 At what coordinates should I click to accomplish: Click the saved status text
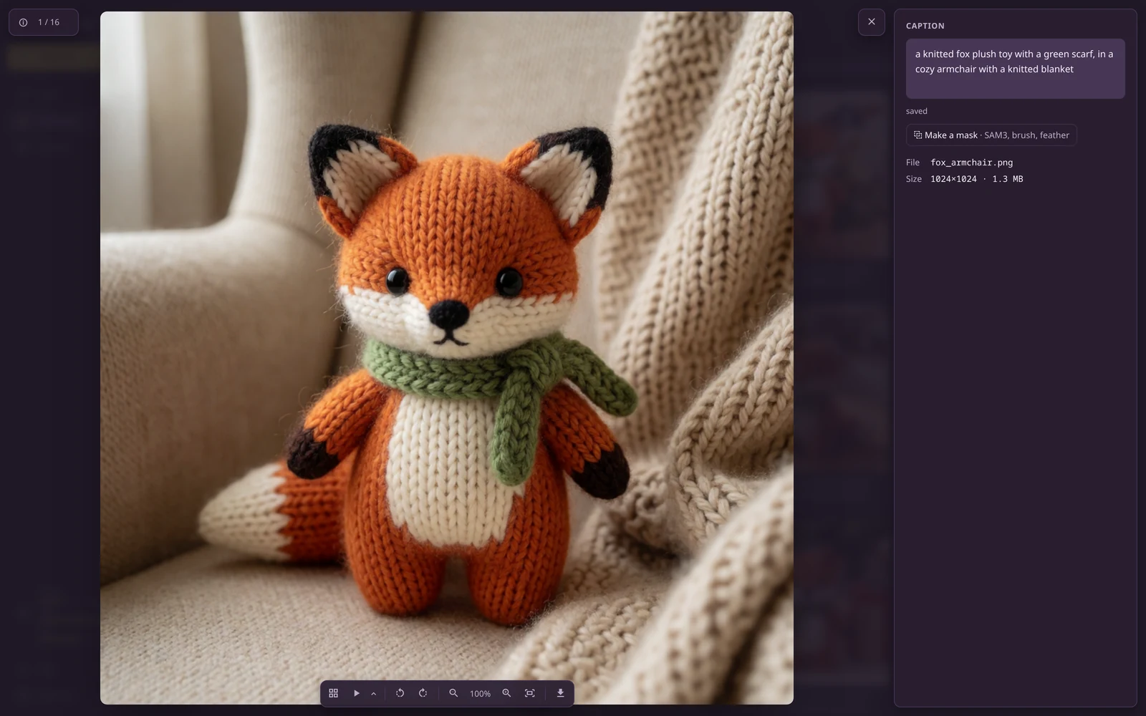pos(916,111)
